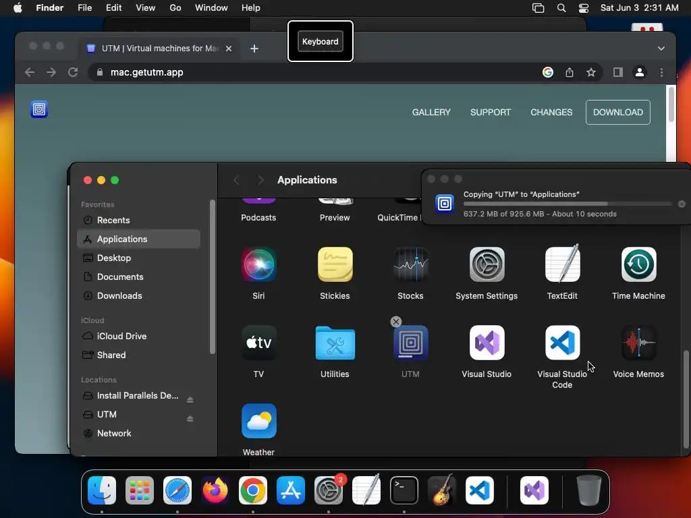Launch Safari from the Dock
Image resolution: width=691 pixels, height=518 pixels.
(x=177, y=490)
